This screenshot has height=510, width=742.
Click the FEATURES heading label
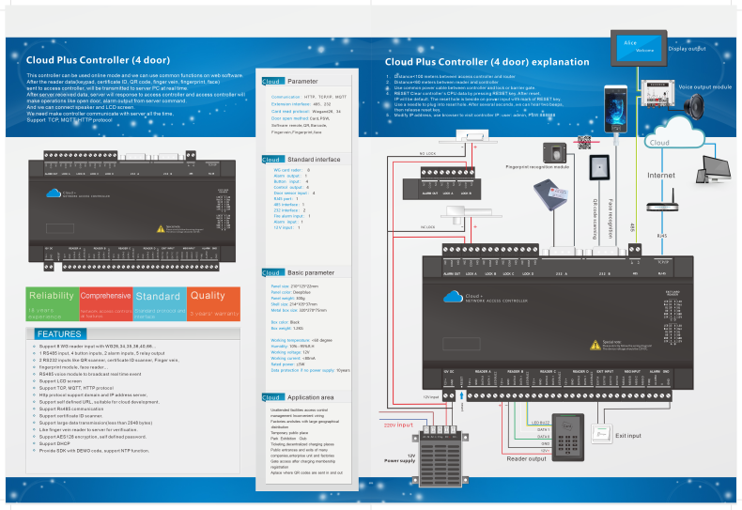click(x=61, y=334)
